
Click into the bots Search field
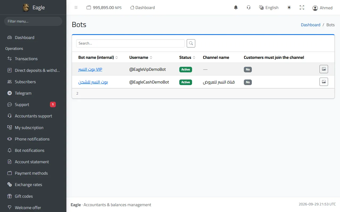[130, 43]
